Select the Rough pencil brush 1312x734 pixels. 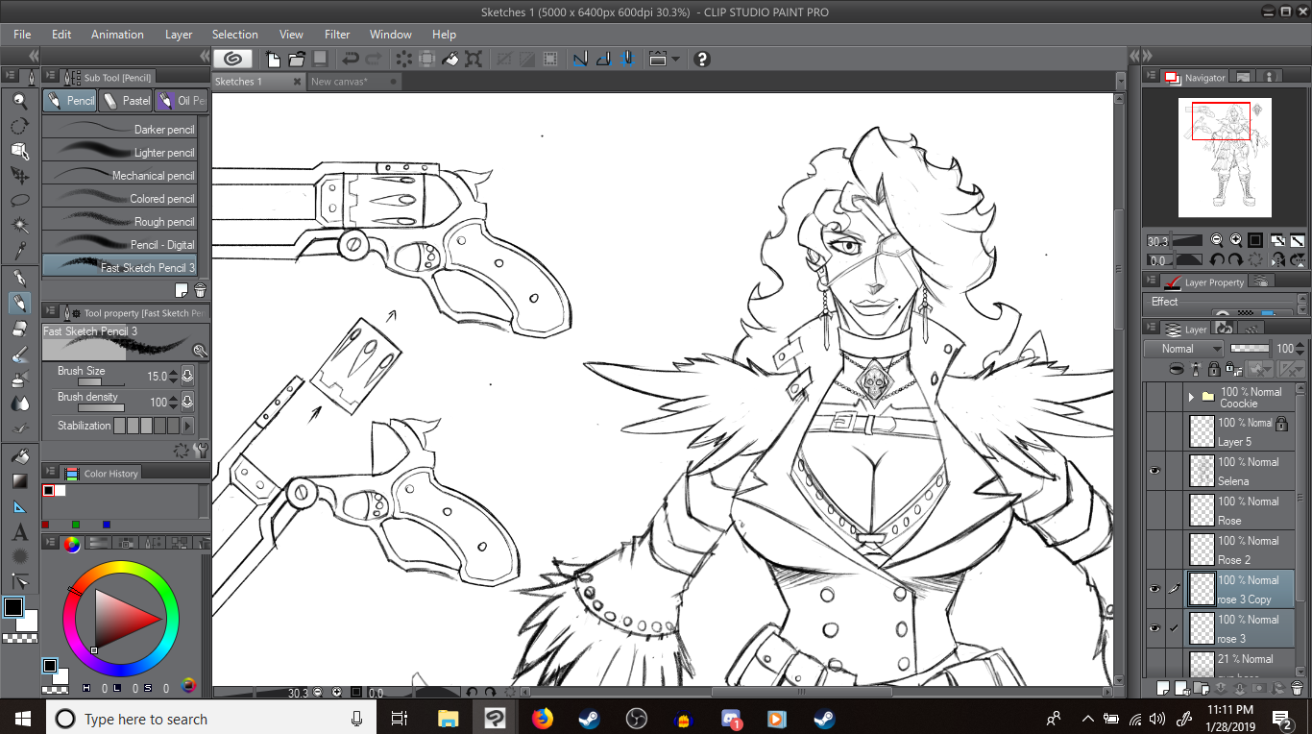(x=120, y=221)
